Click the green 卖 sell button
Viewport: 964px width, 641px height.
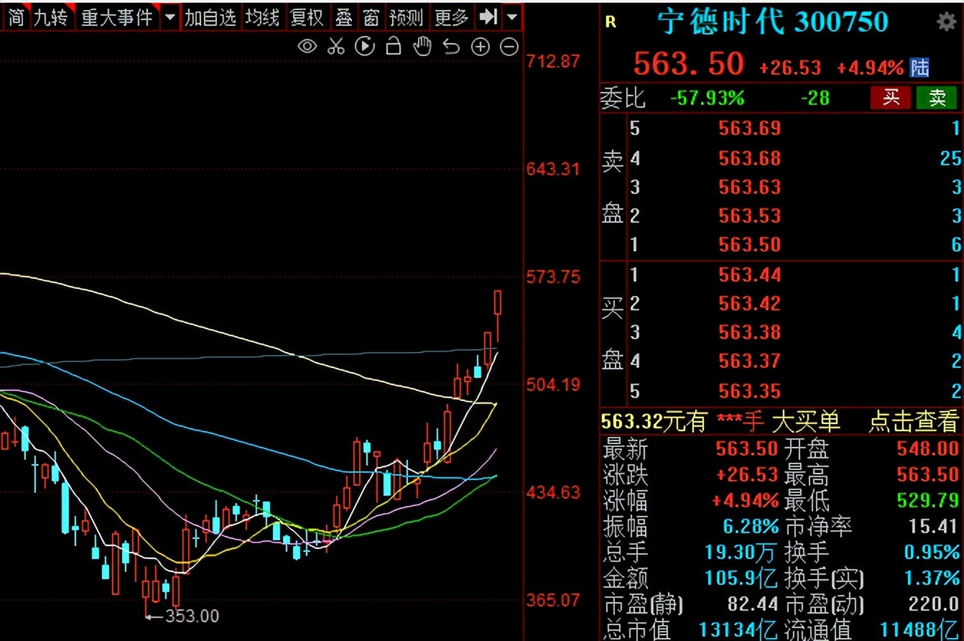(x=937, y=98)
